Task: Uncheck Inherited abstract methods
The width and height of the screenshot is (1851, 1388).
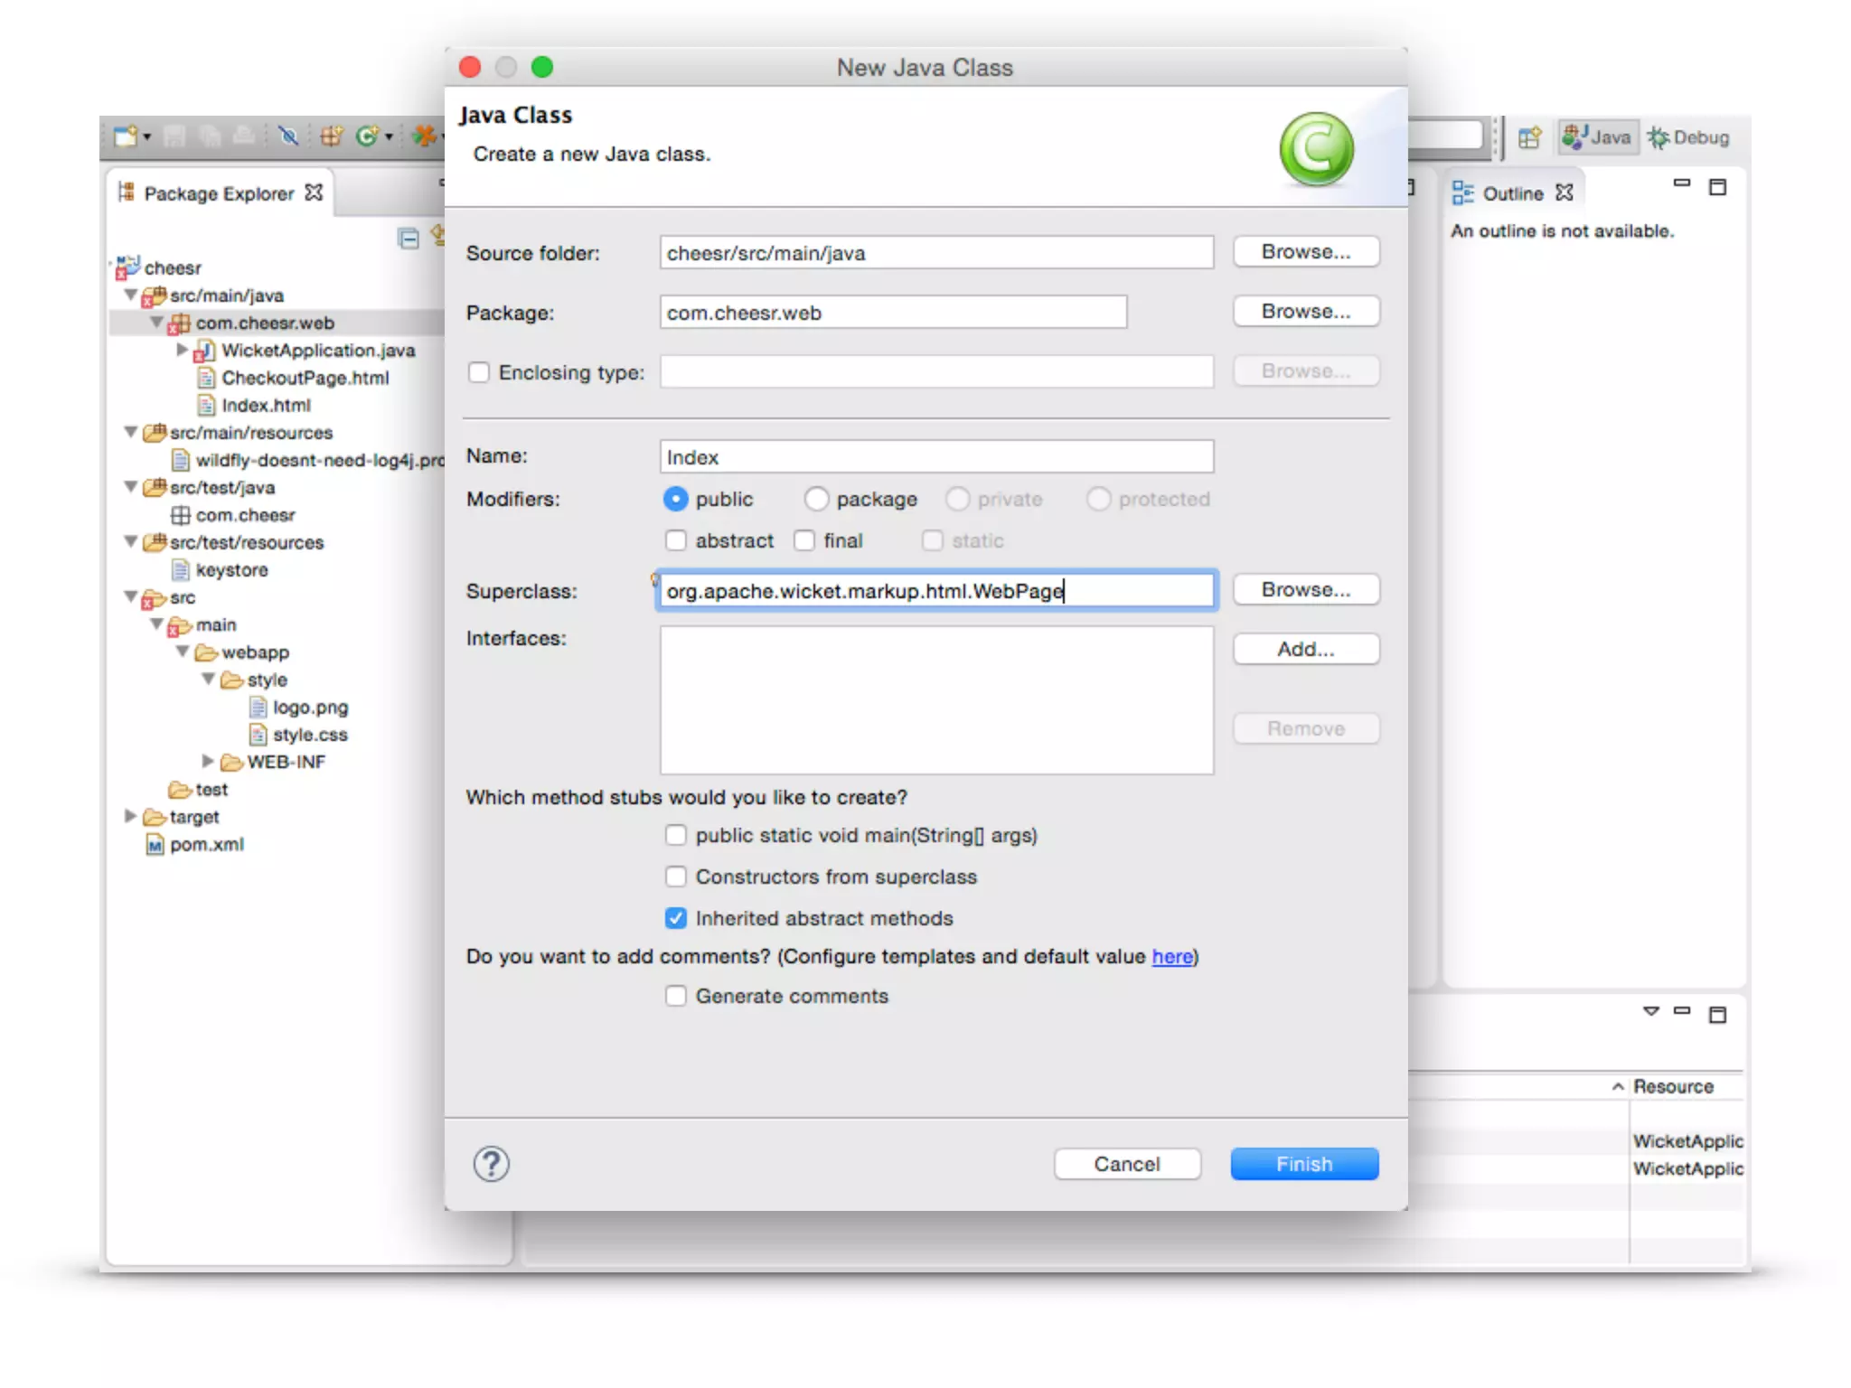Action: [x=675, y=918]
